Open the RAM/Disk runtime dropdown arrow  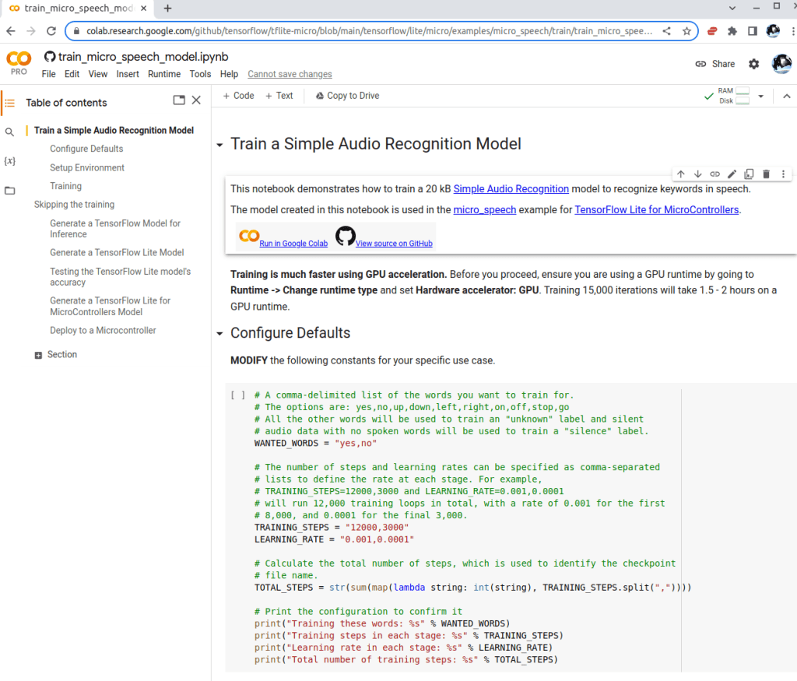tap(760, 97)
